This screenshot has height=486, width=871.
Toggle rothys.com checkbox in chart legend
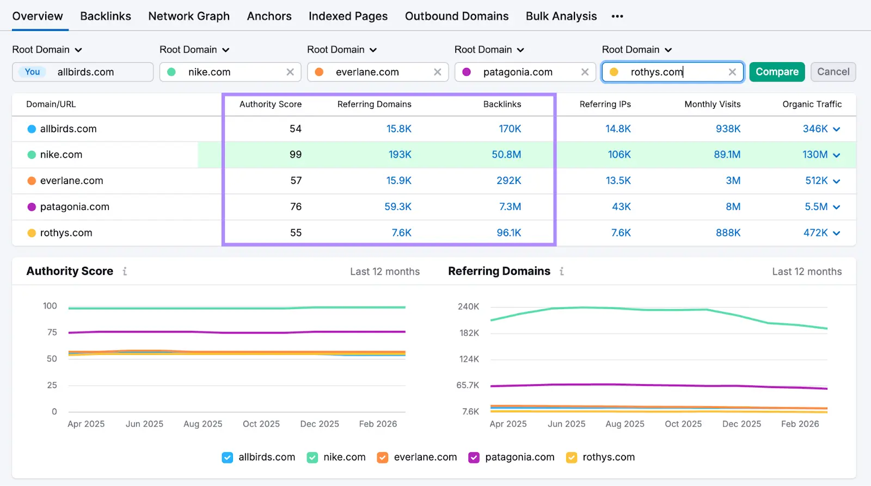coord(572,458)
